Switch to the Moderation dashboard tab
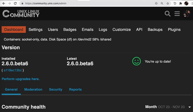193x112 pixels. coord(33,89)
